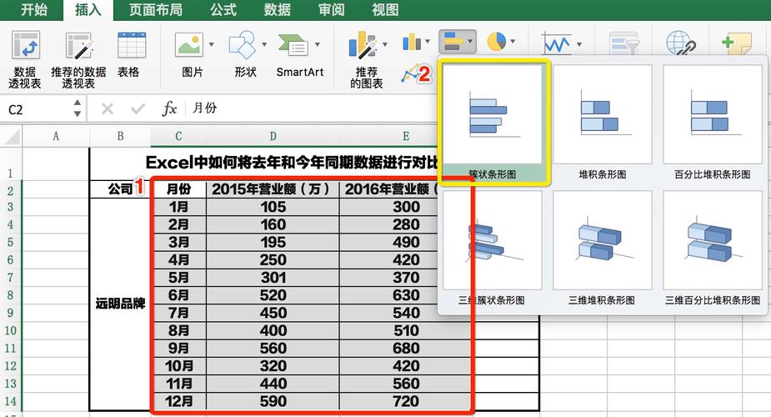Click the bar chart icon in ribbon
This screenshot has width=771, height=417.
click(x=453, y=42)
